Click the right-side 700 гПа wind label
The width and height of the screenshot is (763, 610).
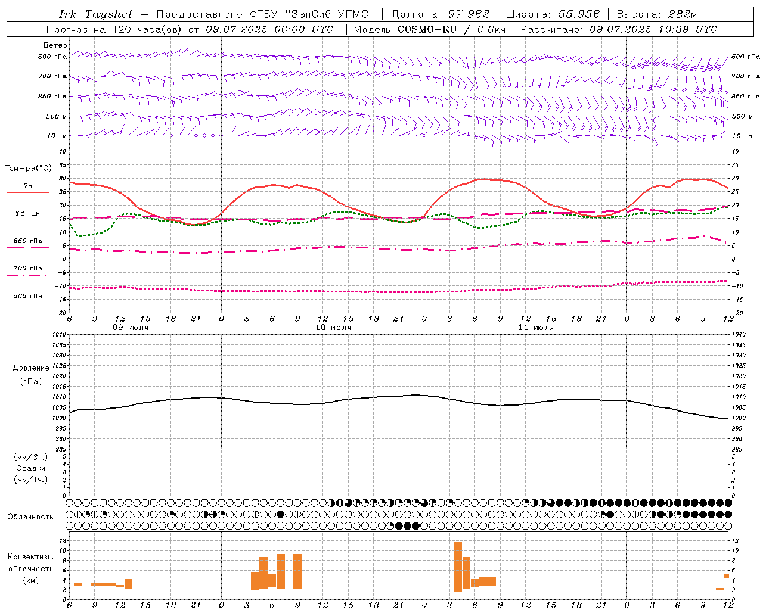[746, 76]
